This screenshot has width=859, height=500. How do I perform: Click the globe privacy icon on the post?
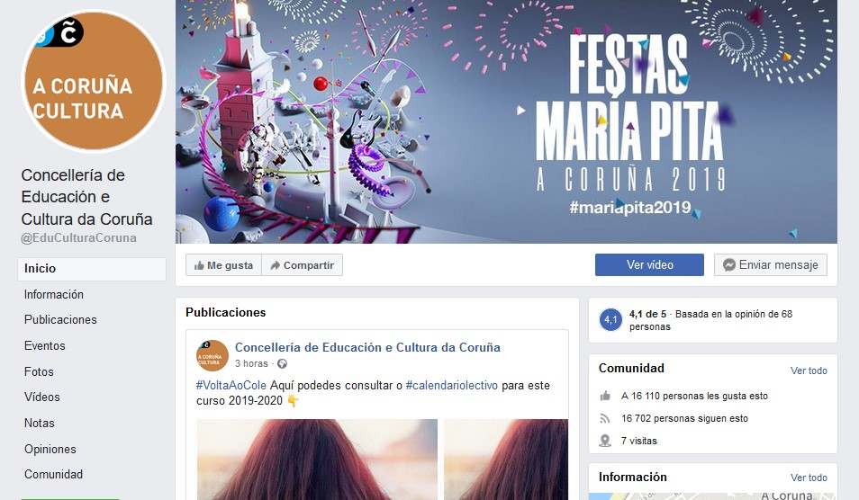(x=282, y=364)
